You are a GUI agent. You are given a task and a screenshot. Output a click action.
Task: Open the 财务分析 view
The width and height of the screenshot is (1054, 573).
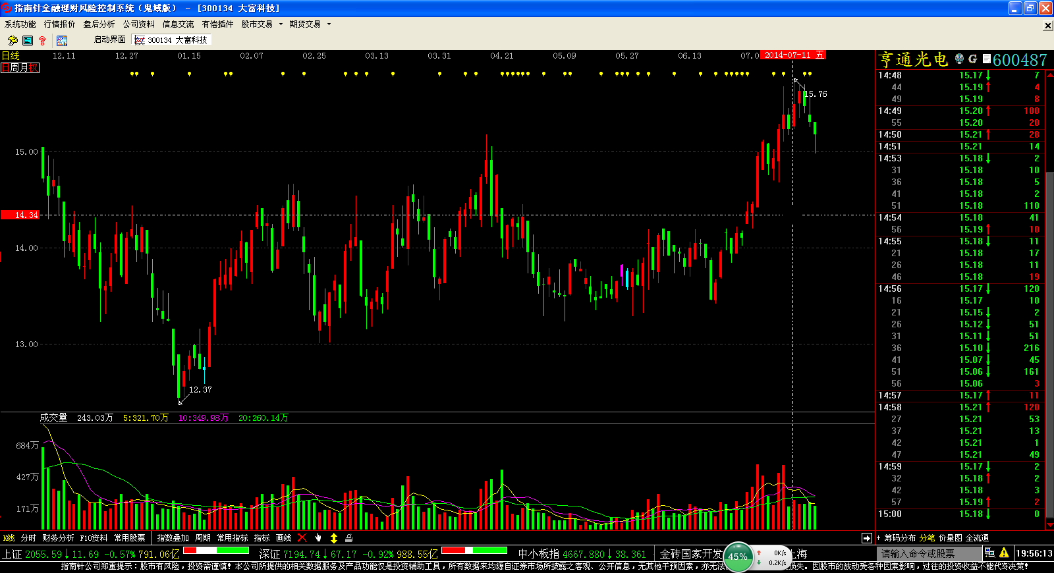click(58, 538)
